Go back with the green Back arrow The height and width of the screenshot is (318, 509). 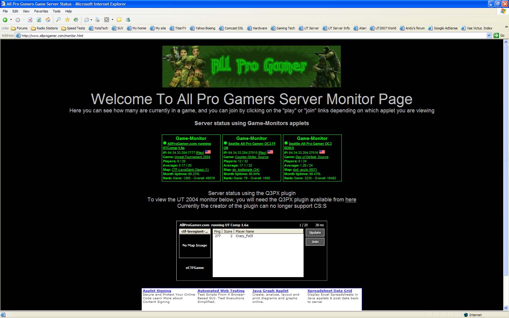[5, 20]
